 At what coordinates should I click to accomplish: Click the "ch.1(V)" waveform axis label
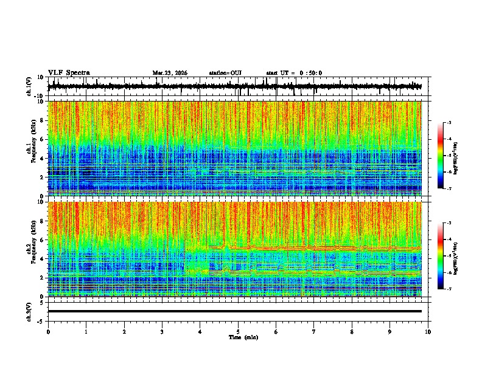(29, 86)
